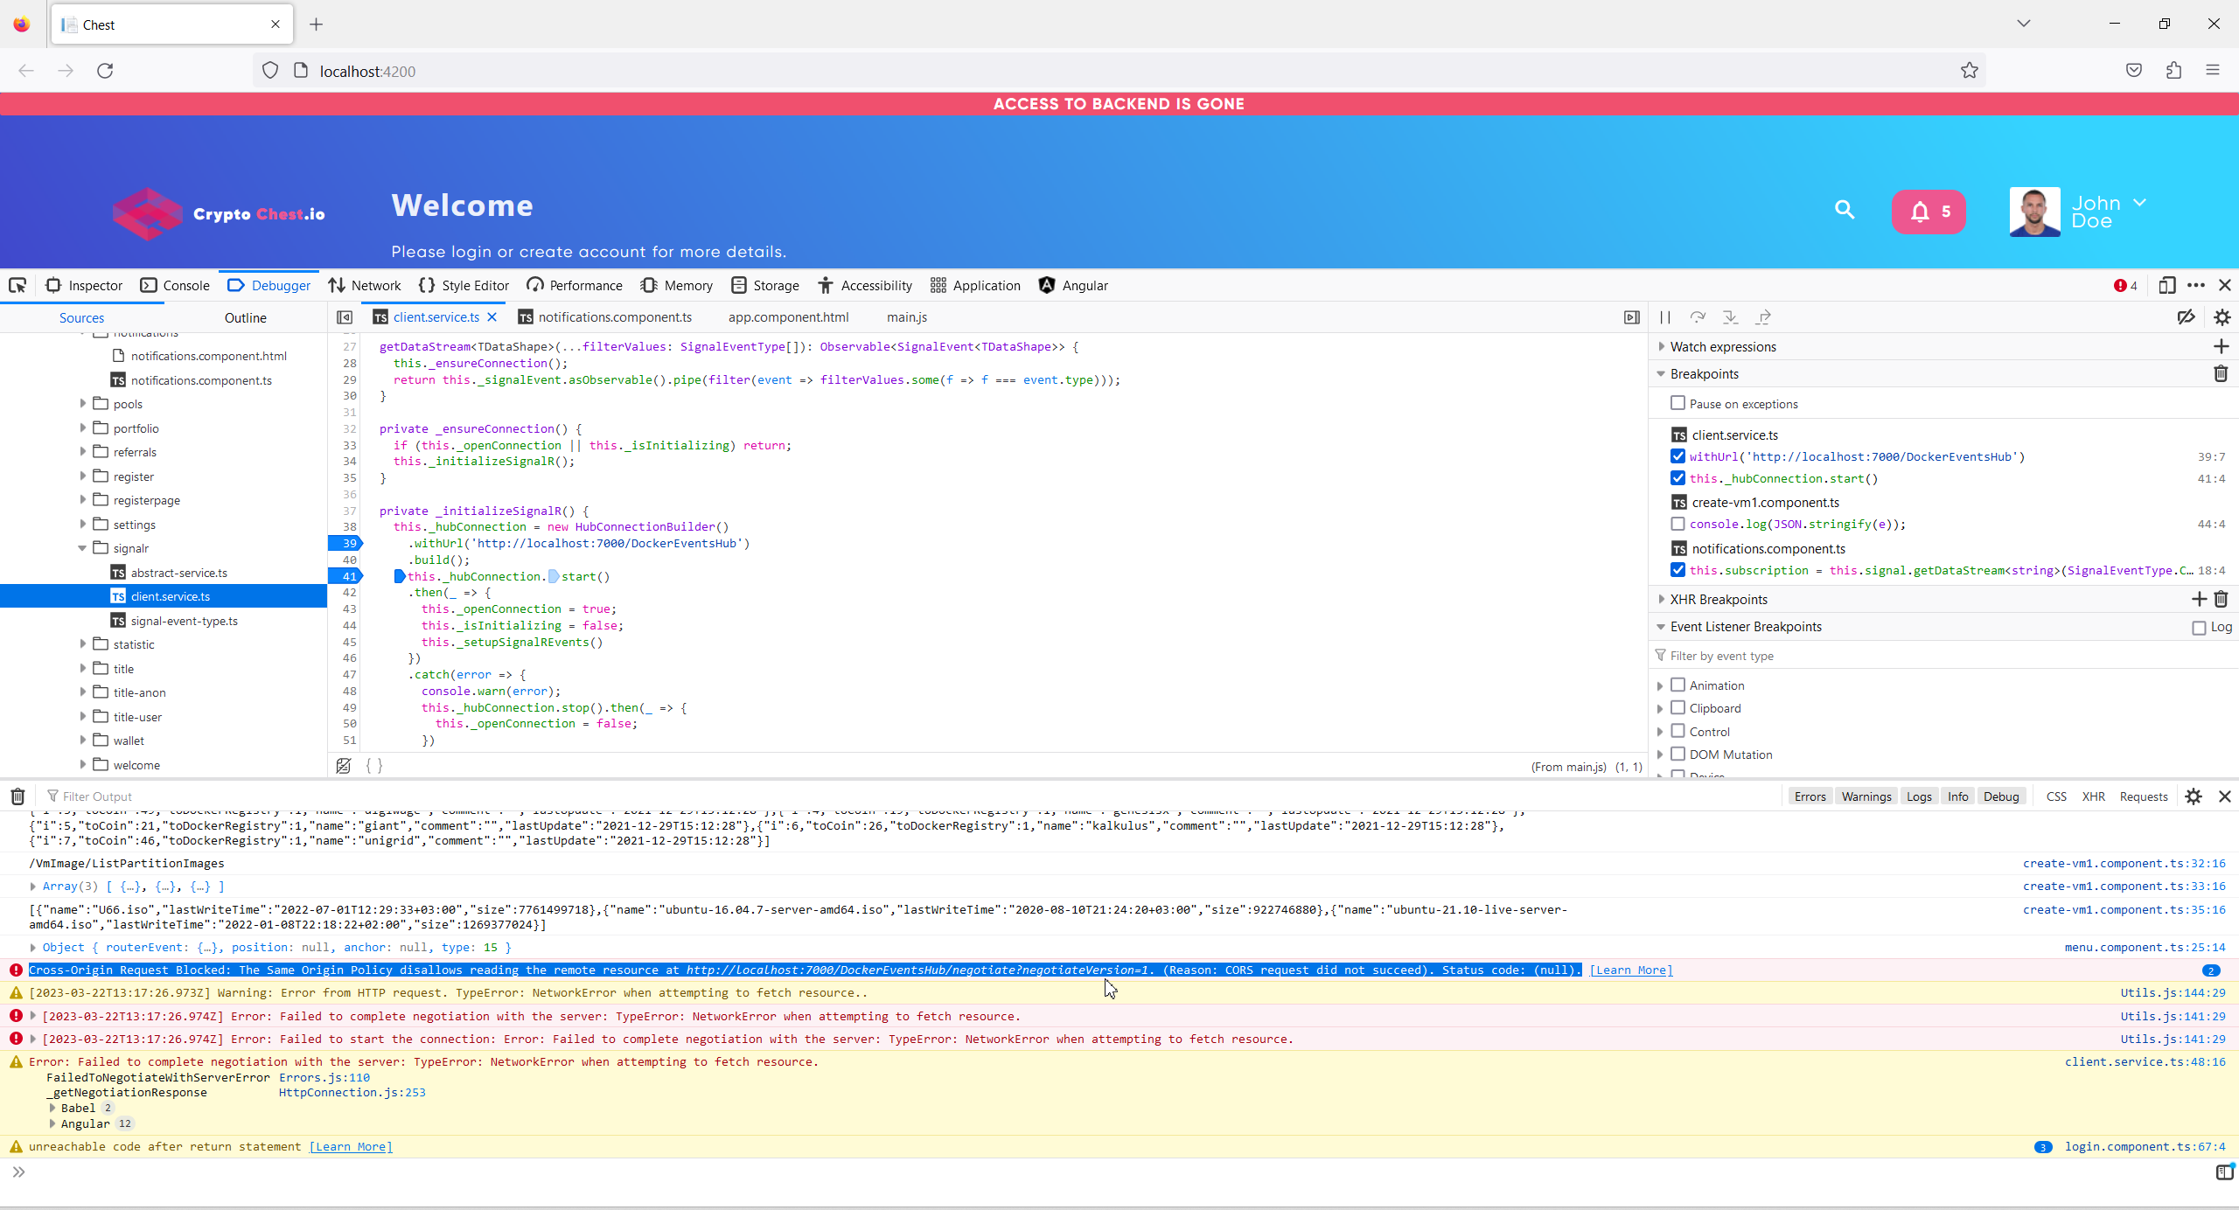
Task: Click the pause debugger button
Action: [x=1665, y=317]
